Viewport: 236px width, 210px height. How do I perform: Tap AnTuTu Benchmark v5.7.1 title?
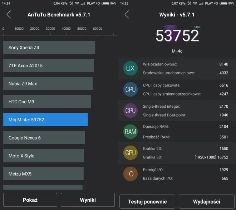coord(59,15)
